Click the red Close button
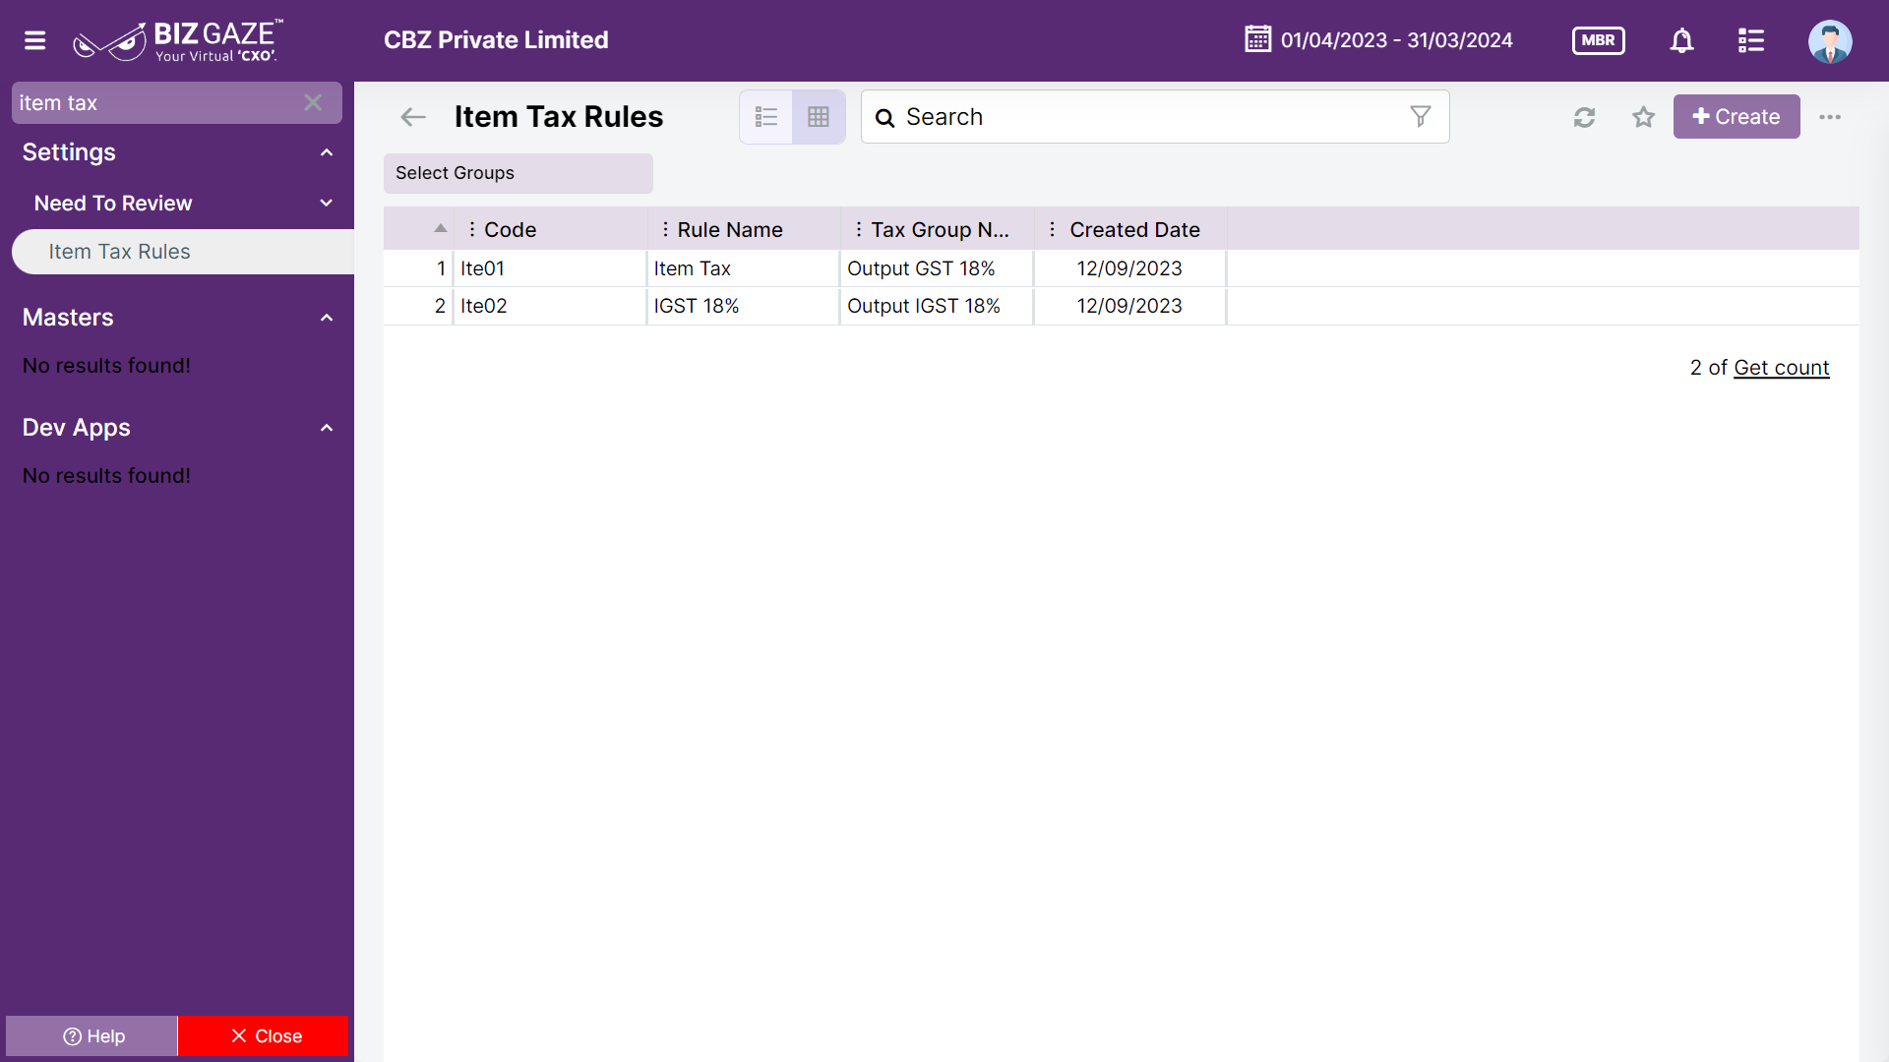 pyautogui.click(x=264, y=1036)
